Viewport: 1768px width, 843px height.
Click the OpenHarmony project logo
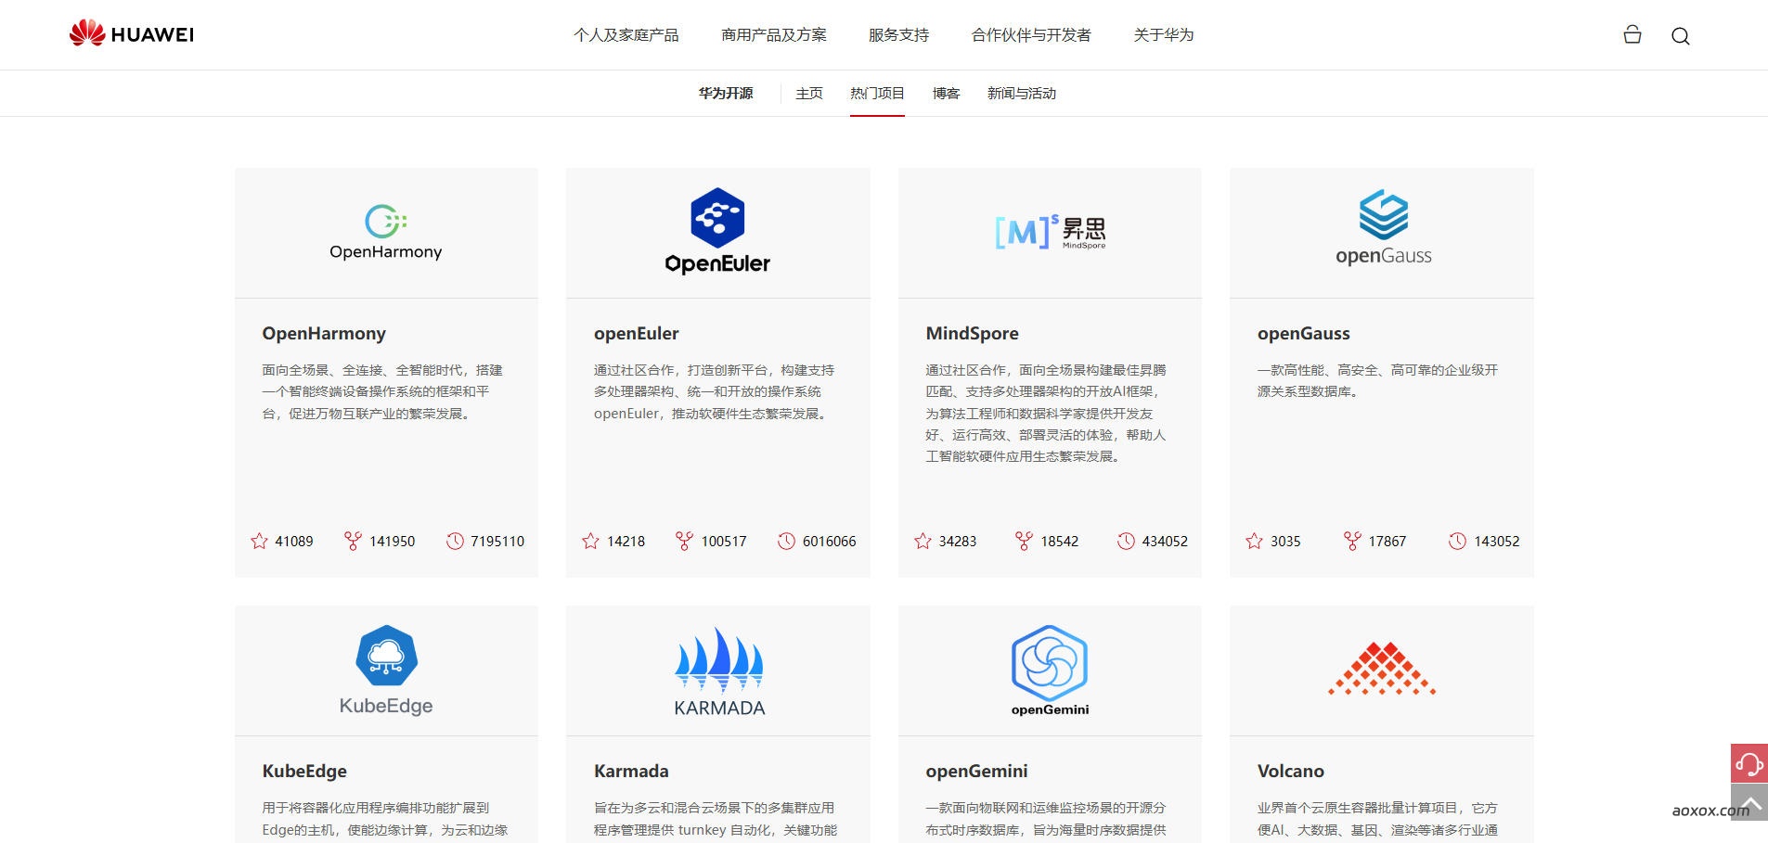pos(386,231)
